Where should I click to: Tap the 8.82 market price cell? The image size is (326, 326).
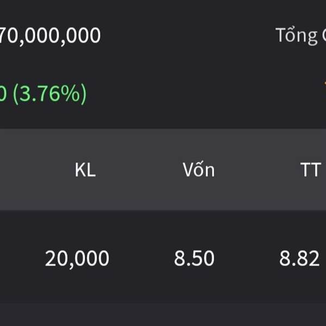299,258
